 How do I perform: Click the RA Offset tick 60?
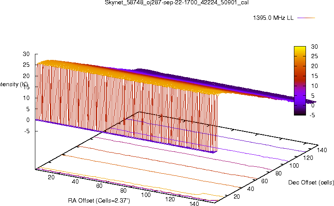pyautogui.click(x=99, y=186)
